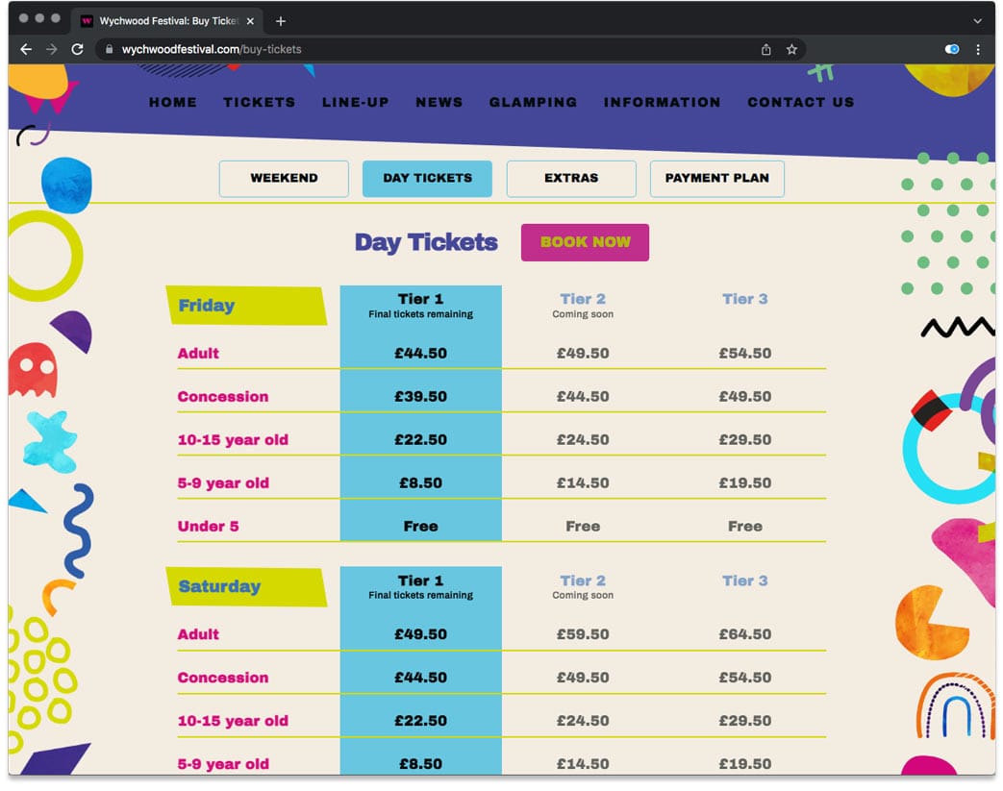Image resolution: width=1003 pixels, height=791 pixels.
Task: Click the Saturday day label
Action: (246, 586)
